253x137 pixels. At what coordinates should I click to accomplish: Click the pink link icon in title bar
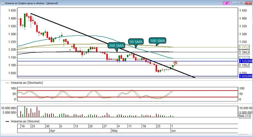[227, 3]
